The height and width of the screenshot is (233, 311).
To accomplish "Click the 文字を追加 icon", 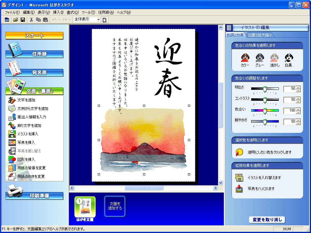I will [x=12, y=100].
